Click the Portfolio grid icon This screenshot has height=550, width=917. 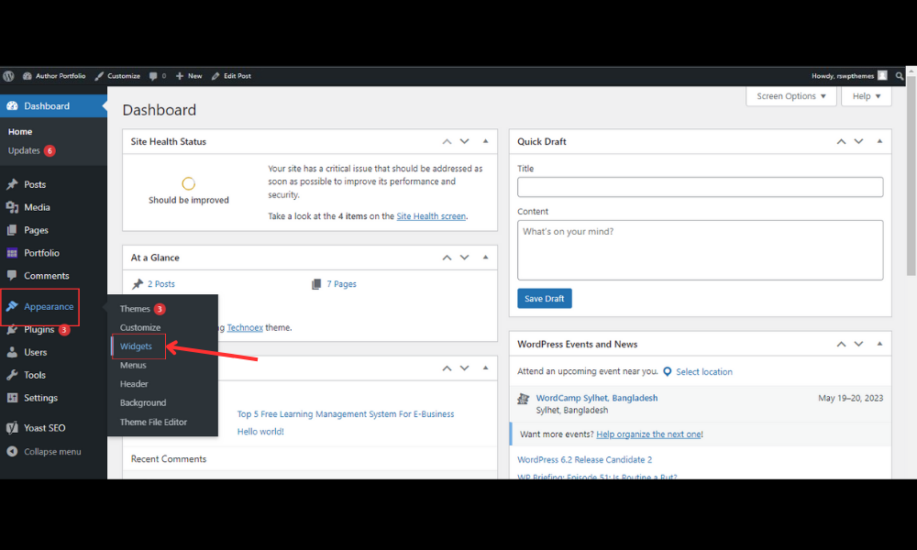[x=12, y=252]
